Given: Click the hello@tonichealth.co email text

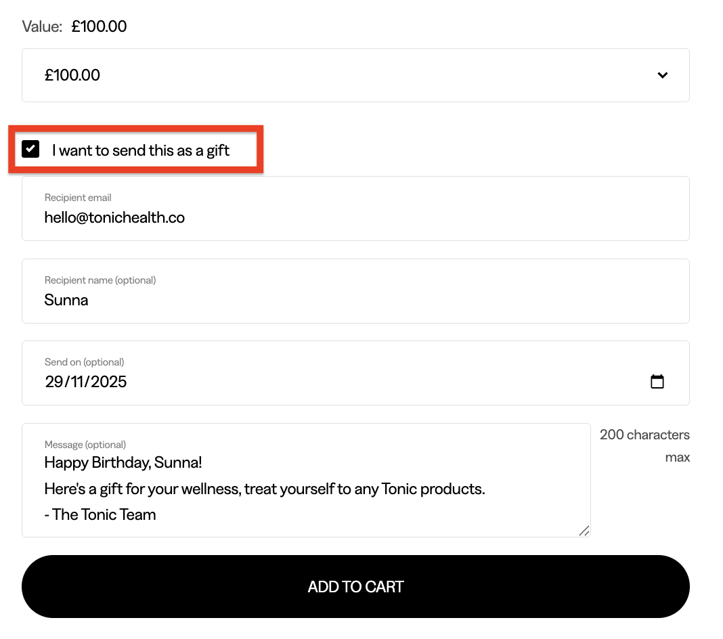Looking at the screenshot, I should click(x=114, y=217).
